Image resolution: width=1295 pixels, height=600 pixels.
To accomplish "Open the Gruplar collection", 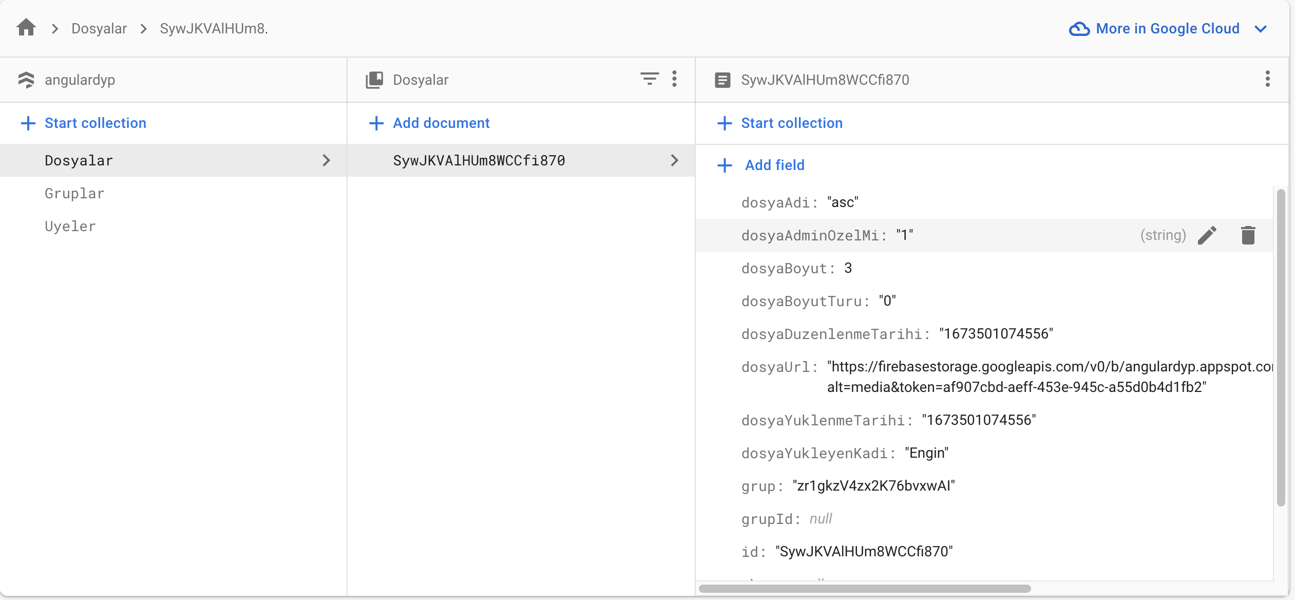I will 74,193.
